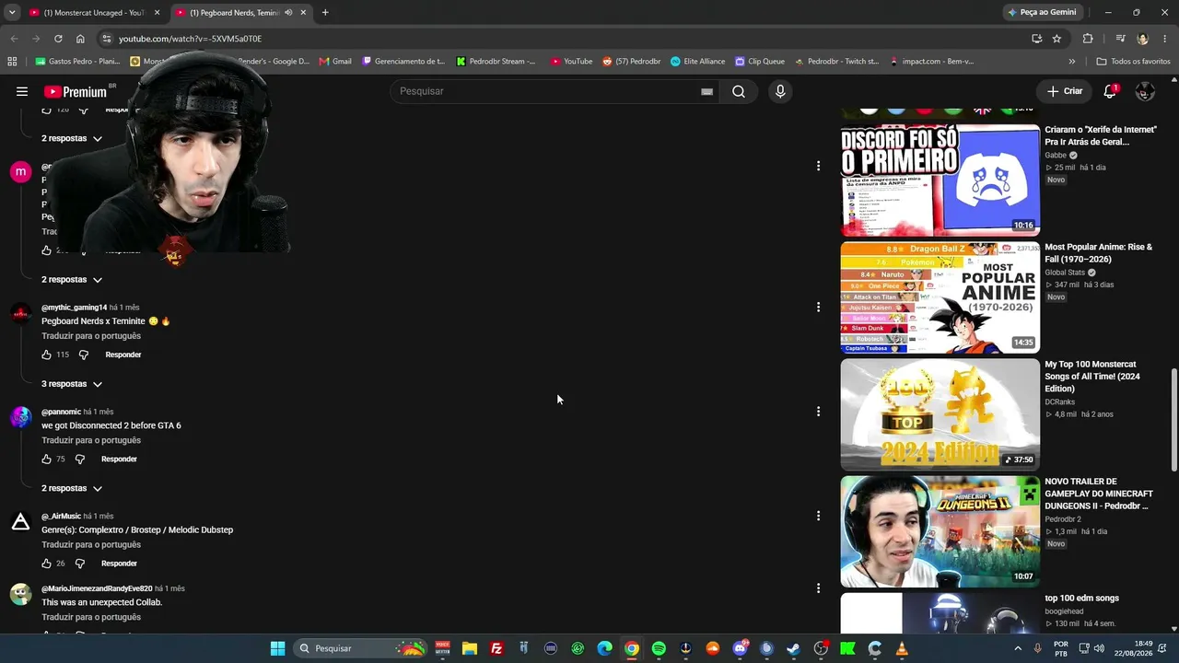
Task: Open YouTube notifications bell
Action: [1110, 91]
